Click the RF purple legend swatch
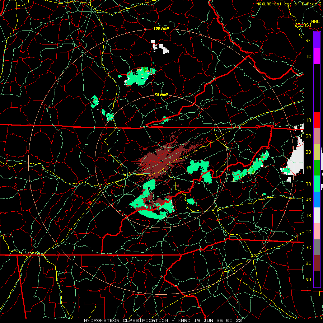The image size is (323, 323). tap(317, 40)
